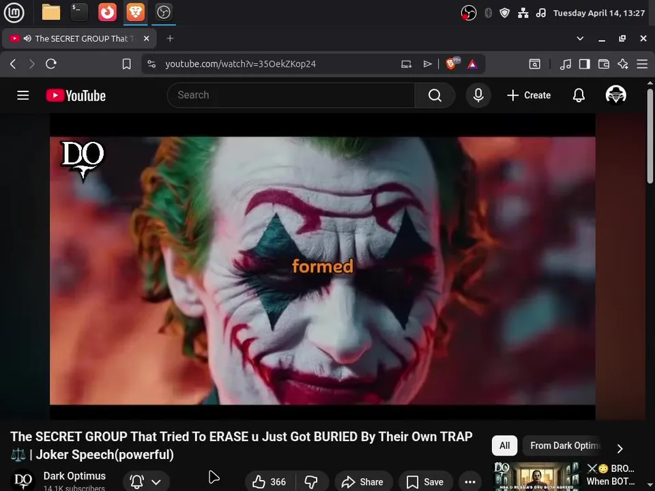
Task: Click the page vertical scrollbar
Action: (x=650, y=136)
